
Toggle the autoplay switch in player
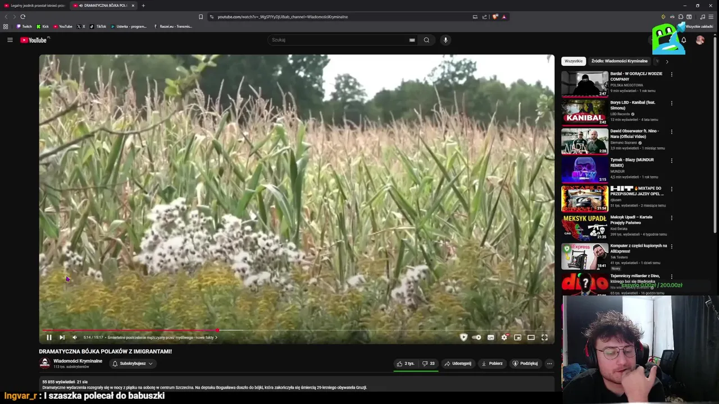(x=476, y=337)
